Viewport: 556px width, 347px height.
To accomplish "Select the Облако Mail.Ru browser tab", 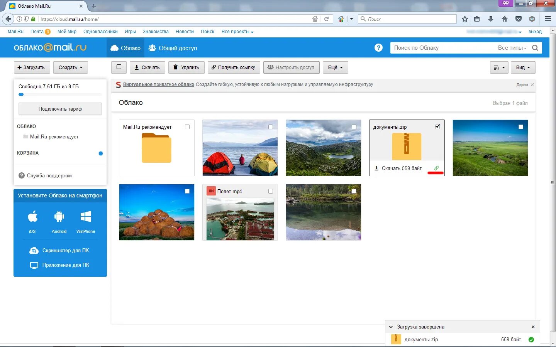I will coord(45,6).
